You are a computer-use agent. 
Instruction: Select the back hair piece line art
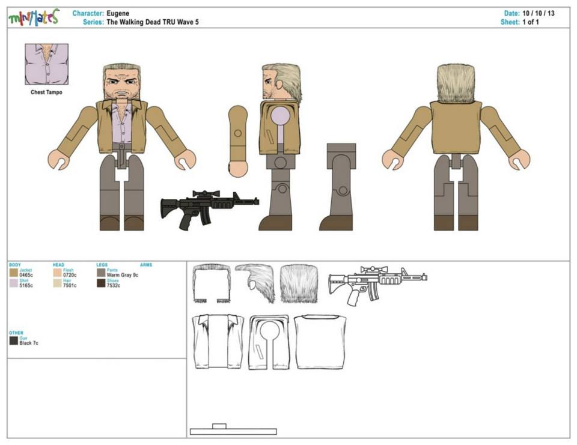[299, 283]
